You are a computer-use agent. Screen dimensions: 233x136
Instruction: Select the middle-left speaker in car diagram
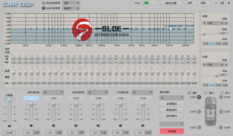click(199, 112)
